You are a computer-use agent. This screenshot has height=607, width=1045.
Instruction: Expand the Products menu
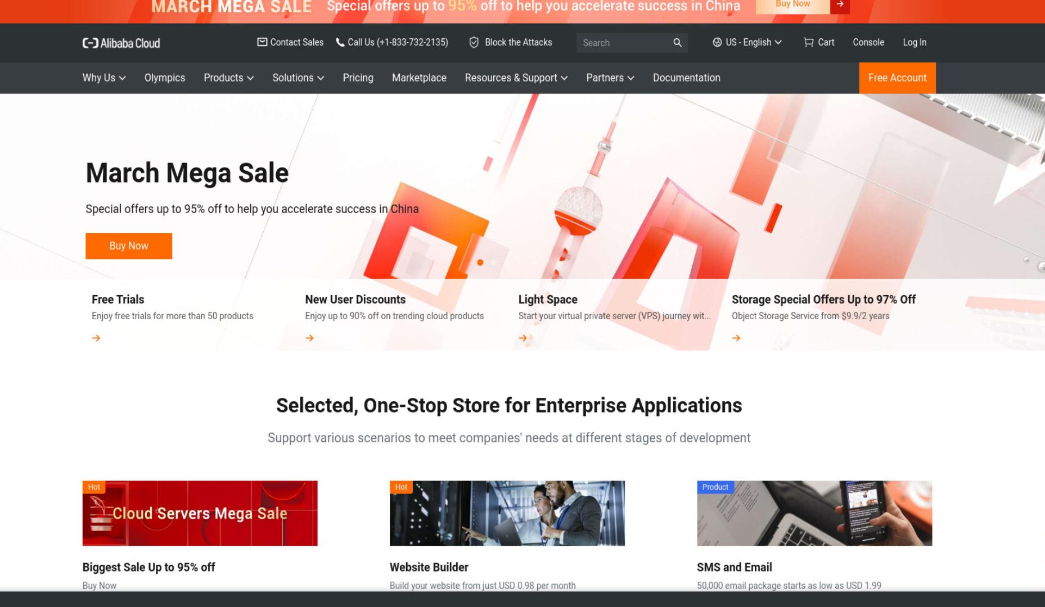click(x=228, y=78)
